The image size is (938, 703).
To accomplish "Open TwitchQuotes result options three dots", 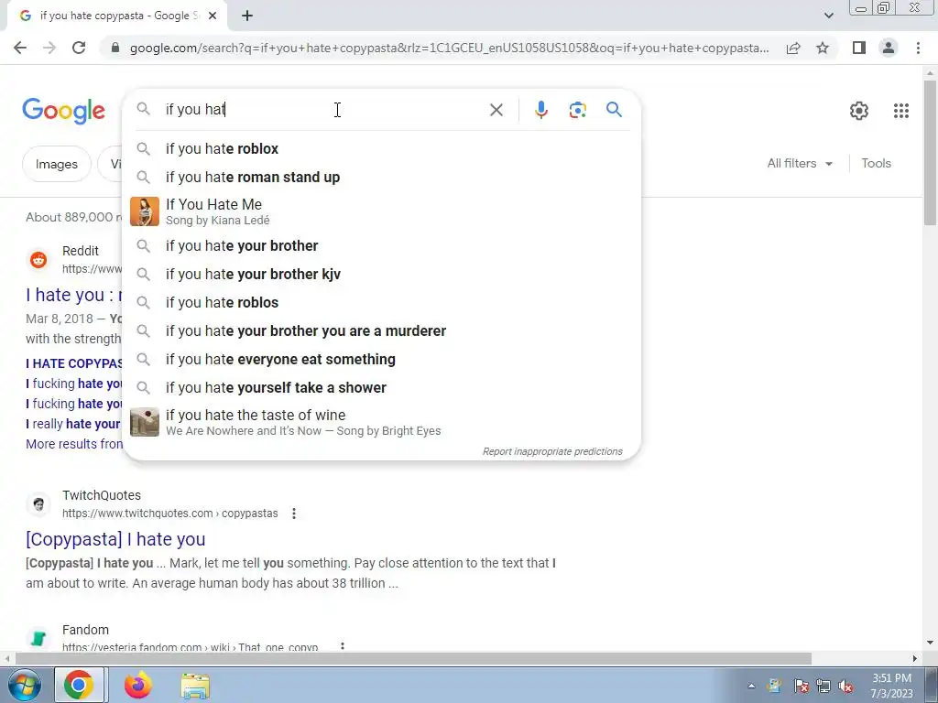I will click(294, 514).
